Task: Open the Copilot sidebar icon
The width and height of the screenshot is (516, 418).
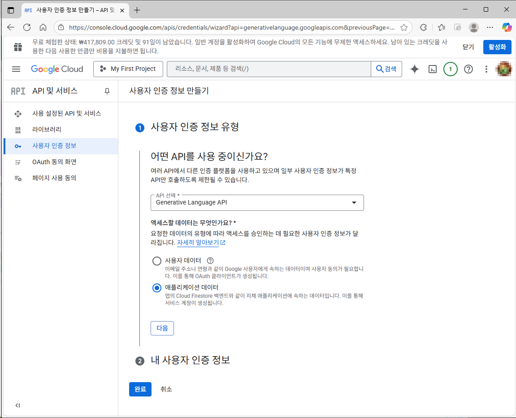Action: (507, 27)
